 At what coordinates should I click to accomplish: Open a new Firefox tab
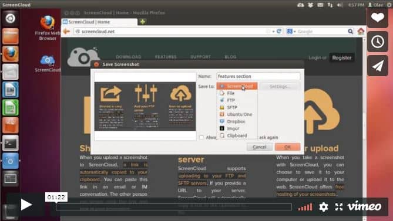pos(143,22)
